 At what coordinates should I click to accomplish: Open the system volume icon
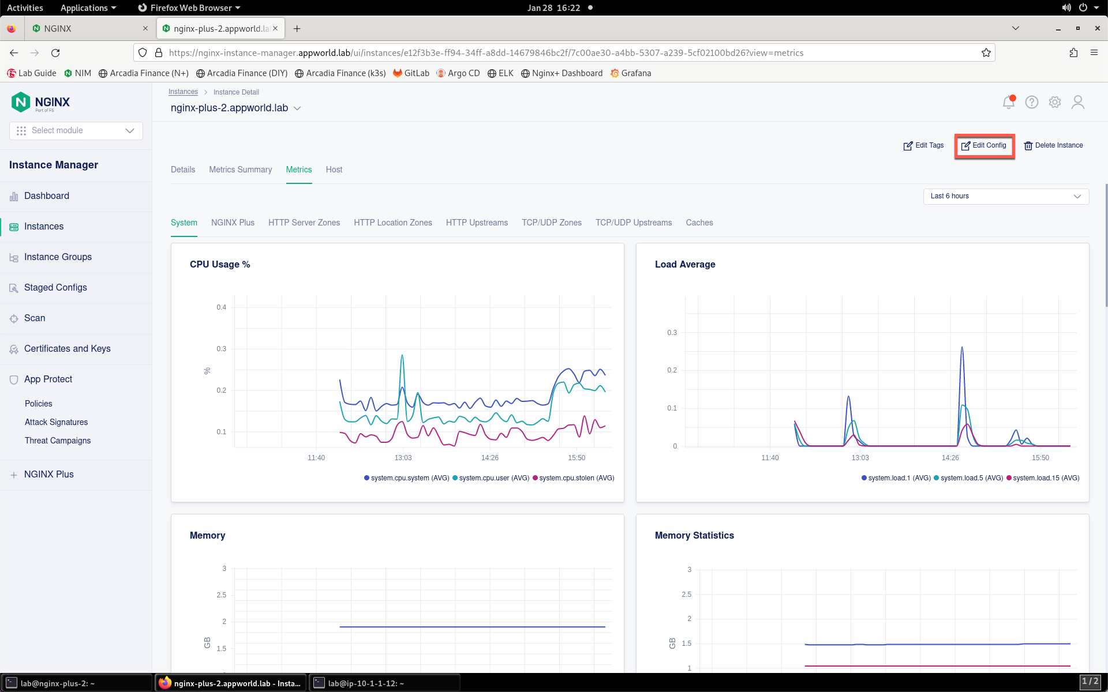pos(1066,7)
